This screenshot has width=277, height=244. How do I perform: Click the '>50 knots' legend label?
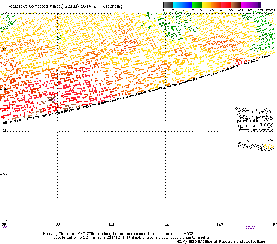(x=266, y=10)
